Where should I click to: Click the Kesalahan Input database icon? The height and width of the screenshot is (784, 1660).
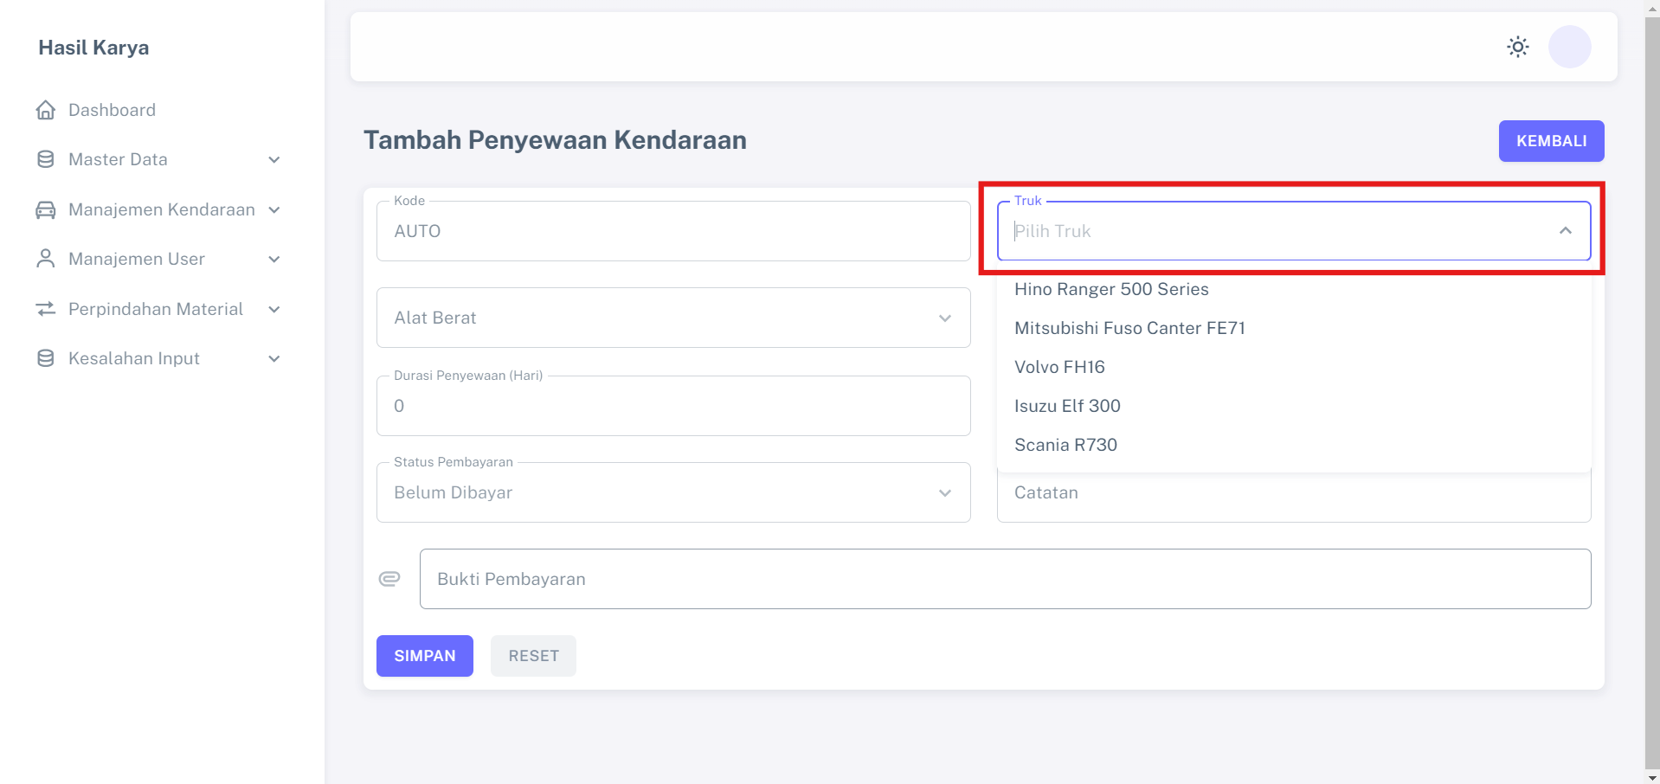tap(46, 358)
